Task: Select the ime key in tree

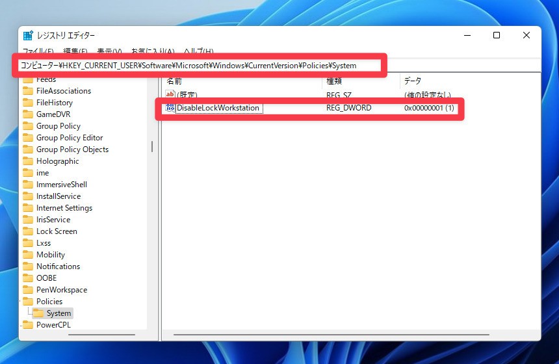Action: (x=43, y=173)
